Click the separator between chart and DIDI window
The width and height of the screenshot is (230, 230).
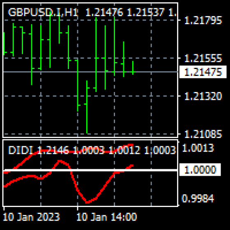pyautogui.click(x=90, y=138)
